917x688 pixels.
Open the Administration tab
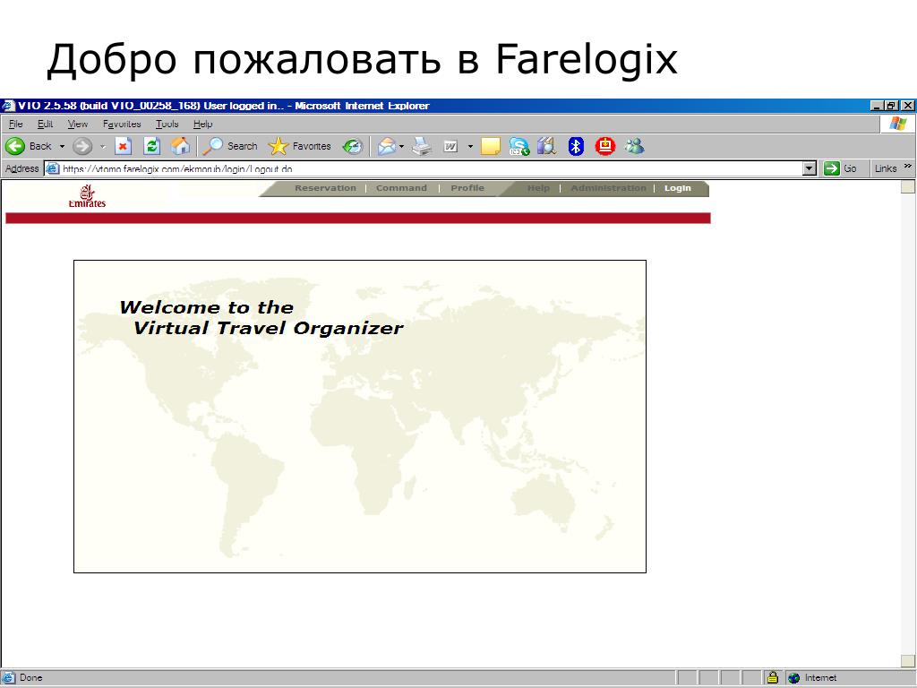[608, 188]
